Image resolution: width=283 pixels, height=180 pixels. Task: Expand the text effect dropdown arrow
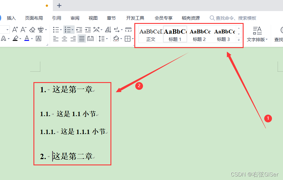point(8,39)
